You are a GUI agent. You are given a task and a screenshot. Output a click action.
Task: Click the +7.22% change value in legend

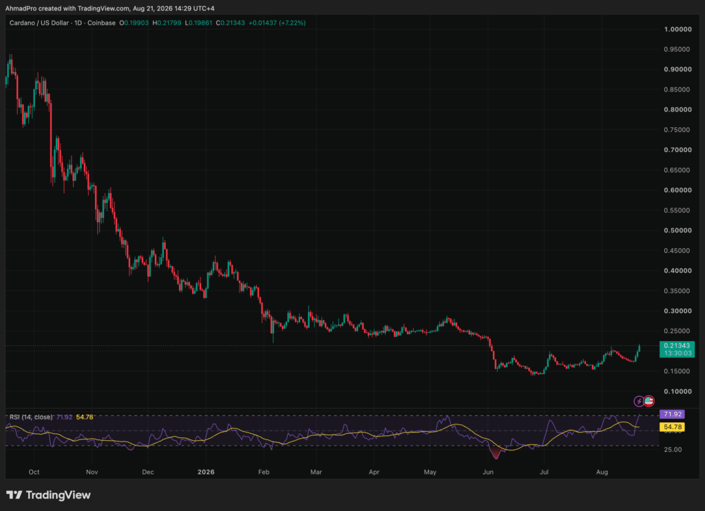292,23
